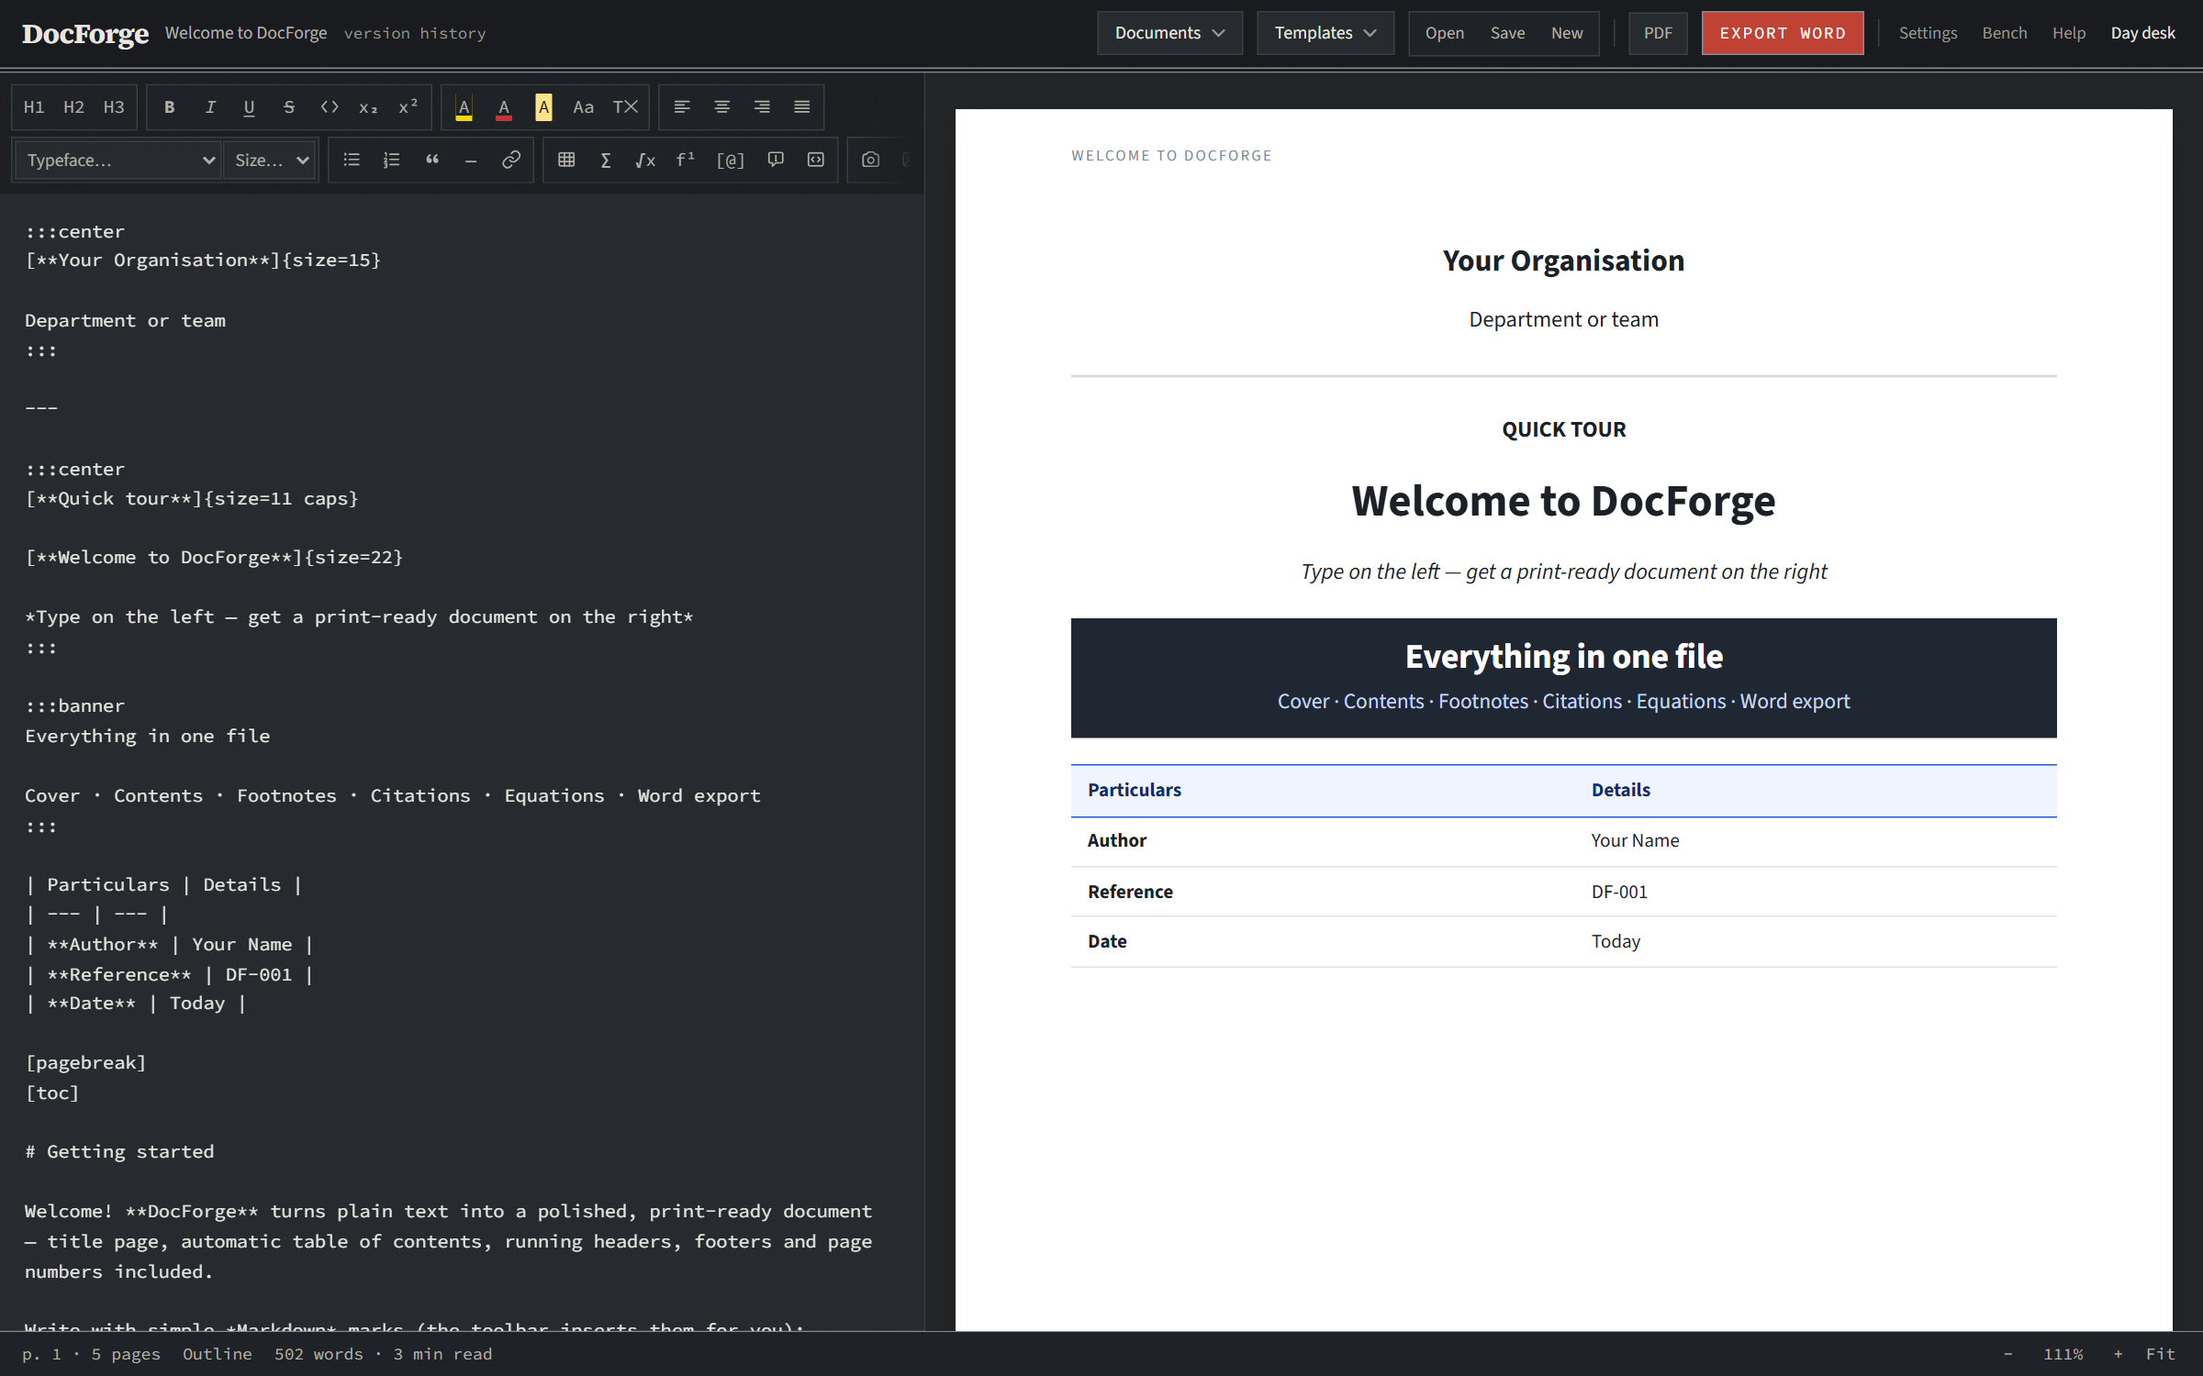Insert a citation with [@] icon
This screenshot has width=2203, height=1376.
(x=731, y=160)
